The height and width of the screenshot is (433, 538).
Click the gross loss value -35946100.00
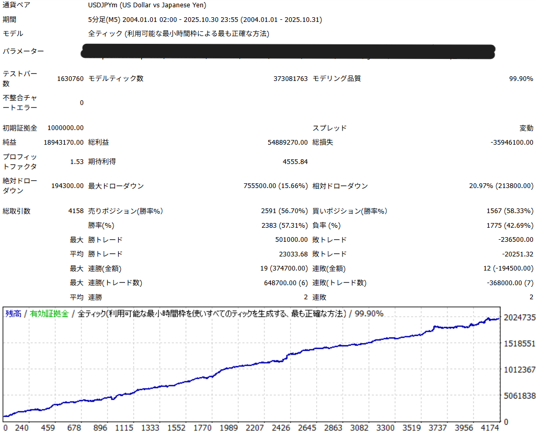pyautogui.click(x=512, y=142)
